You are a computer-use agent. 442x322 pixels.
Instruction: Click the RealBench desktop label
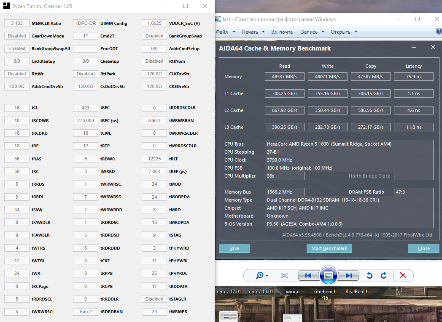(x=357, y=292)
